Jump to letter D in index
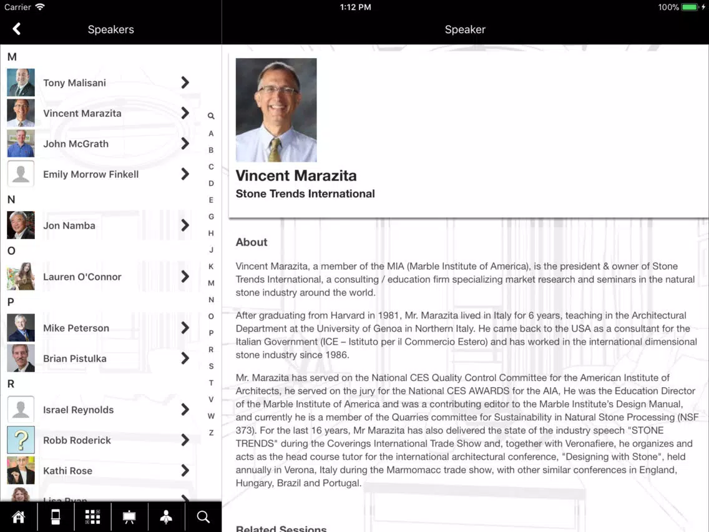 coord(211,183)
